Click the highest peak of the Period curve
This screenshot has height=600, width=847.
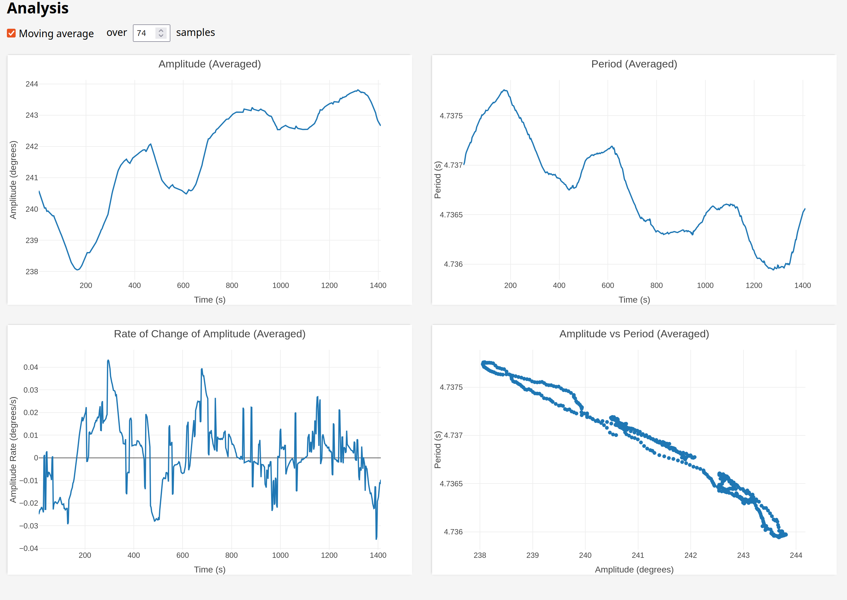pyautogui.click(x=505, y=90)
